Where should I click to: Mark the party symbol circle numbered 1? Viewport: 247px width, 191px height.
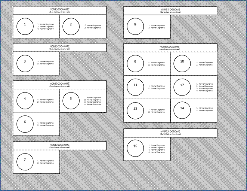pyautogui.click(x=25, y=26)
